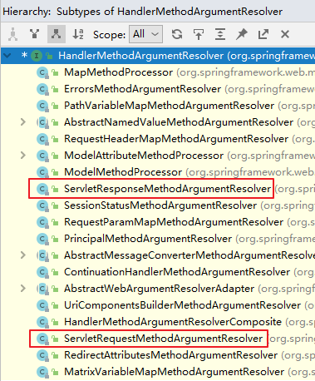Expand AbstractWebArgumentResolverAdapter node
Image resolution: width=315 pixels, height=381 pixels.
click(23, 289)
